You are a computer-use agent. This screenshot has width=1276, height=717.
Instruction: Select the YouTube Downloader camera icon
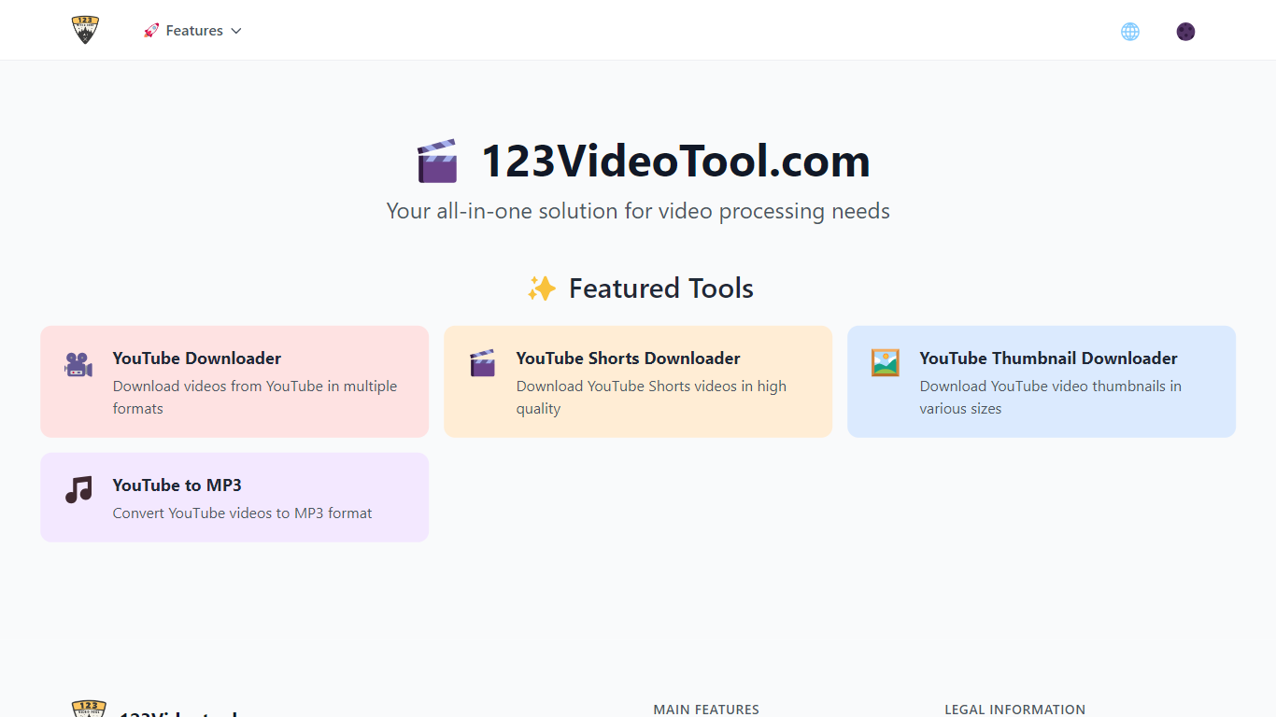tap(78, 363)
